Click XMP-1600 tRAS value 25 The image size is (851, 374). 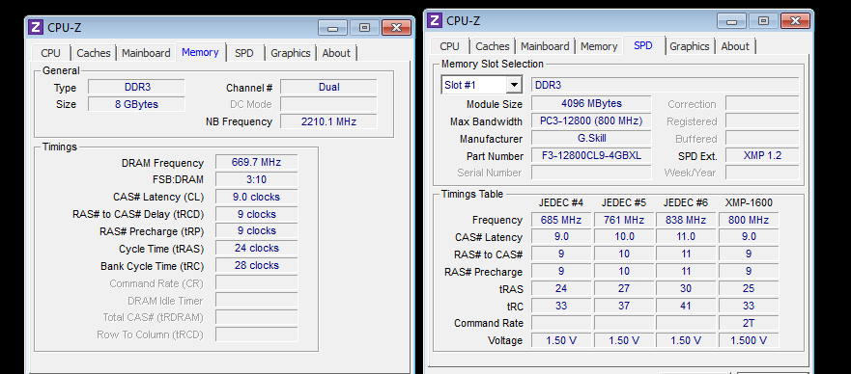(749, 288)
